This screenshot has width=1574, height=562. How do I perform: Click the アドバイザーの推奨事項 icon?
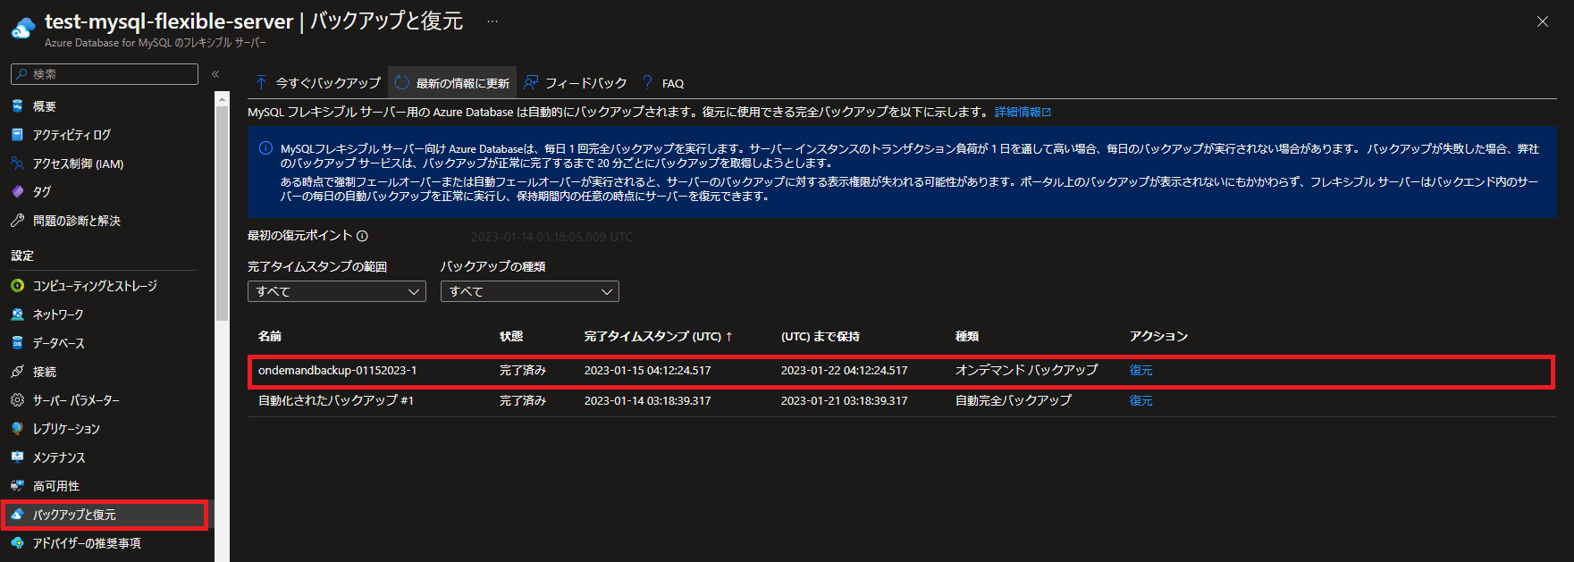click(x=17, y=543)
